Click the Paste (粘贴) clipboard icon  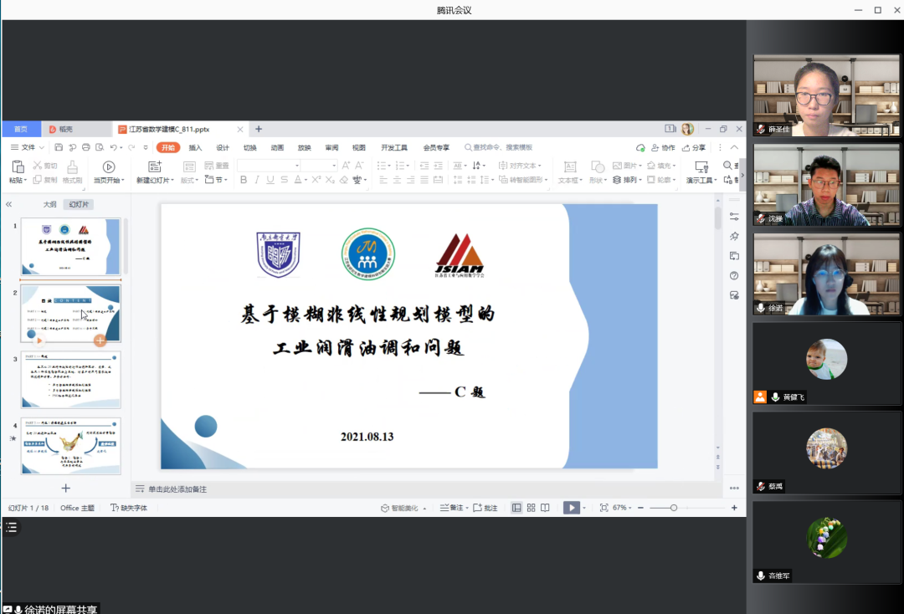coord(17,167)
